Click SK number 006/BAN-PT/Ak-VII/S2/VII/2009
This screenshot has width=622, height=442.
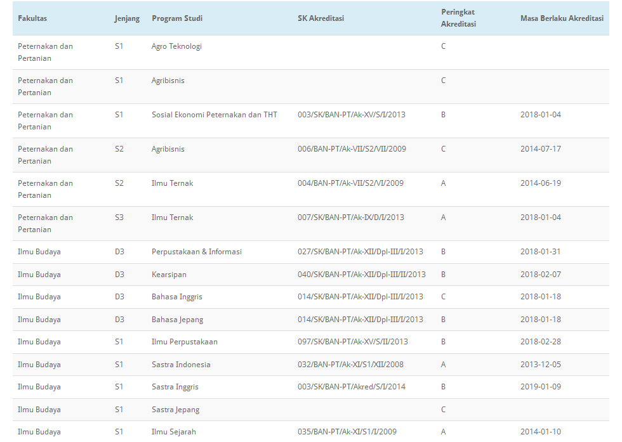pos(352,149)
